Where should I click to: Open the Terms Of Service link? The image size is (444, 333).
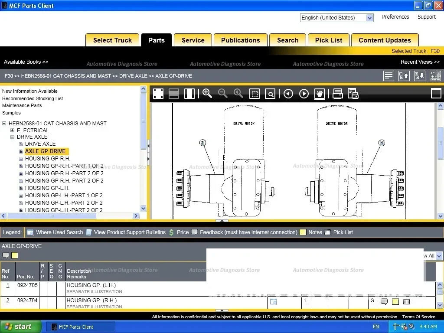[418, 317]
